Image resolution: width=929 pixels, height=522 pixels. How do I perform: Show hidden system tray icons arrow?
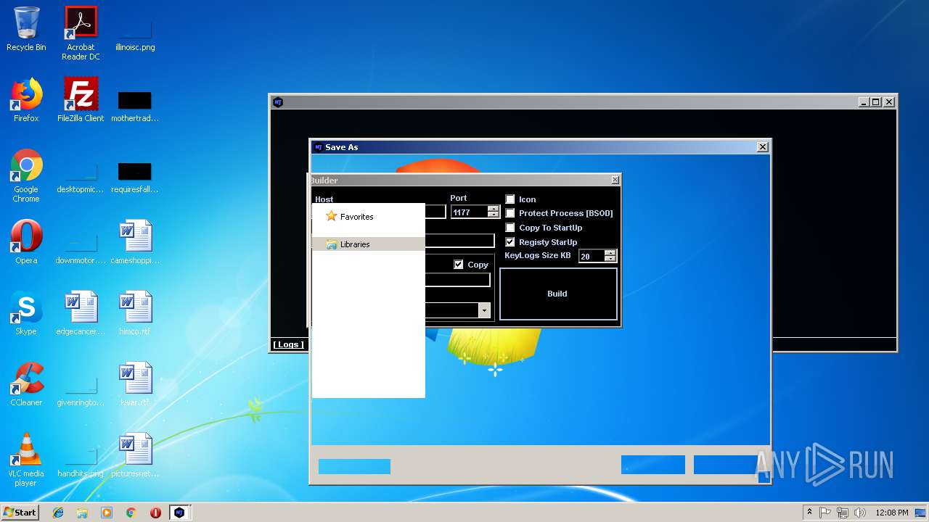click(x=809, y=513)
